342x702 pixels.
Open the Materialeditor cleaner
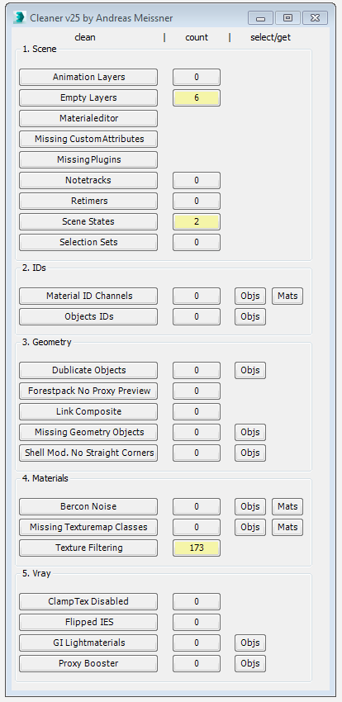[88, 118]
